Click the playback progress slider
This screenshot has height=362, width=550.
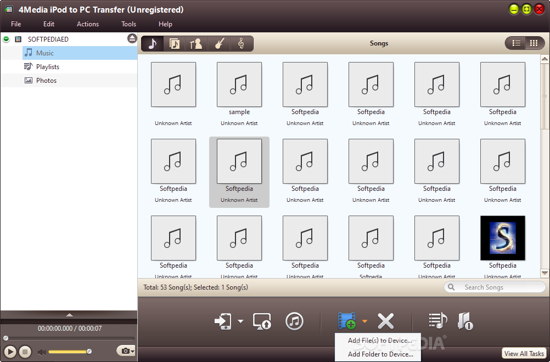pyautogui.click(x=70, y=338)
